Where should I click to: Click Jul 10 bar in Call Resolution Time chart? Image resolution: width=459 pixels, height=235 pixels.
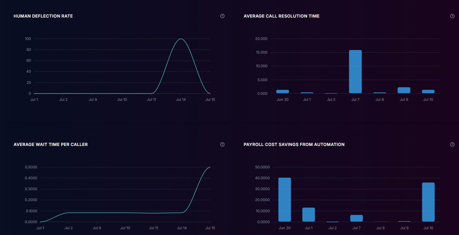pyautogui.click(x=428, y=91)
